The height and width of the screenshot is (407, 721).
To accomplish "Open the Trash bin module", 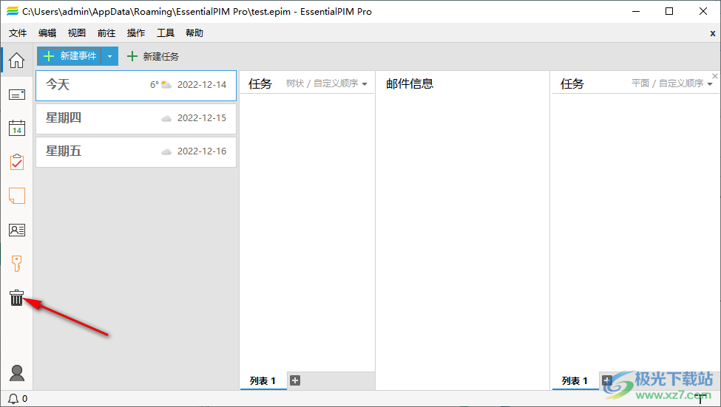I will [16, 298].
